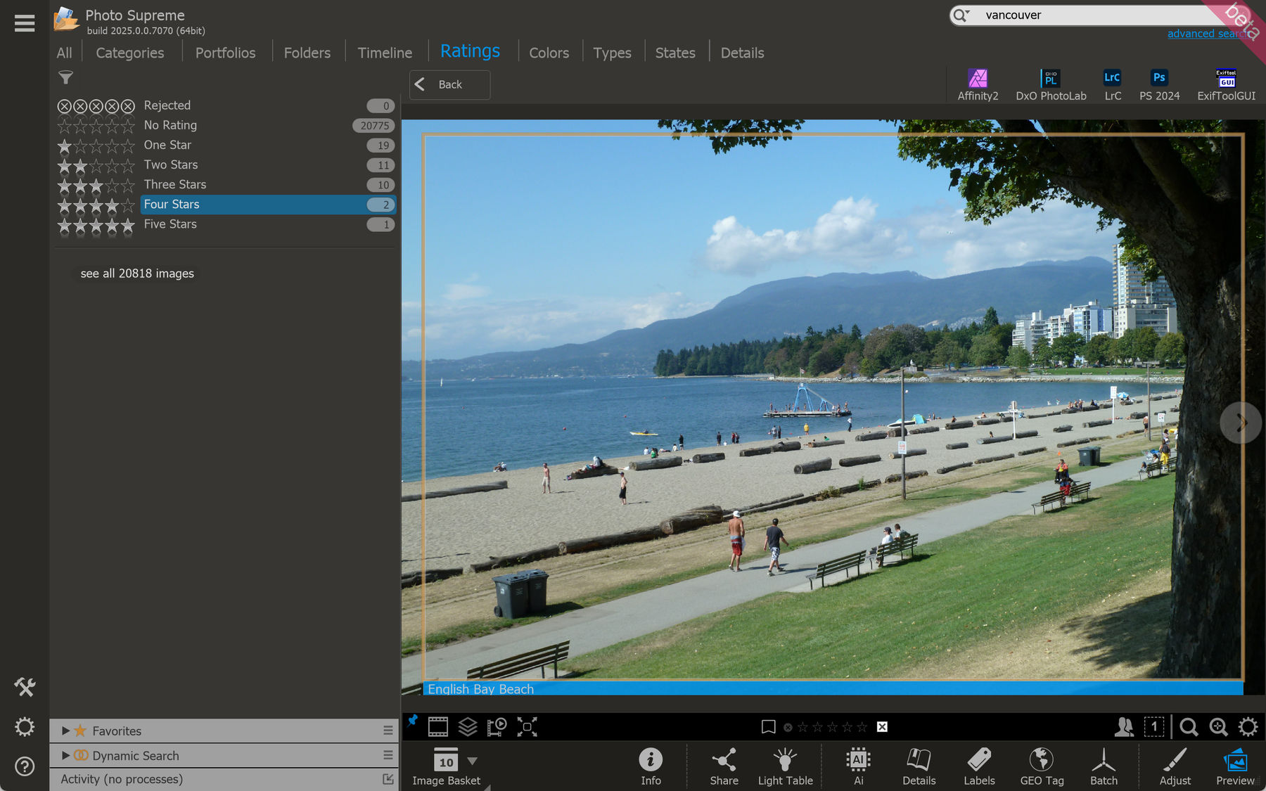Screen dimensions: 1266x791
Task: Toggle the blue pin icon
Action: tap(413, 720)
